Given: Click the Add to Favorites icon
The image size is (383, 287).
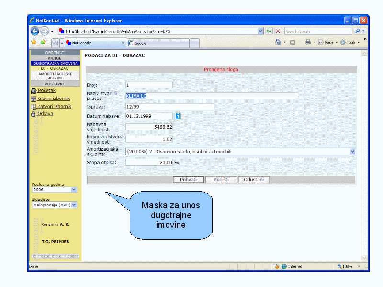Looking at the screenshot, I should pos(43,42).
